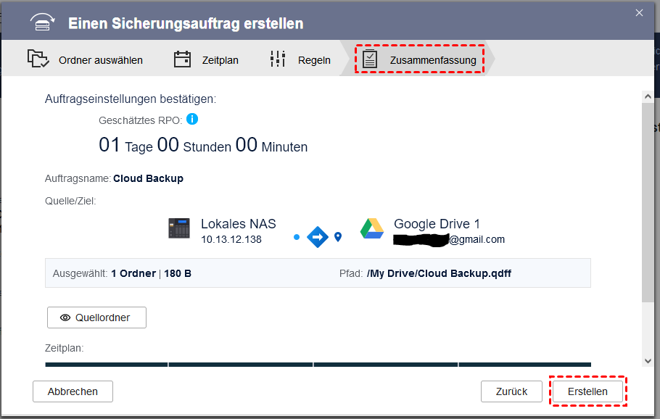Go to Regeln step
This screenshot has height=419, width=660.
click(x=300, y=59)
